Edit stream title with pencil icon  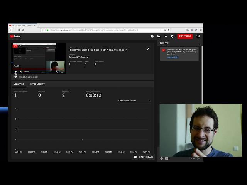pyautogui.click(x=148, y=49)
